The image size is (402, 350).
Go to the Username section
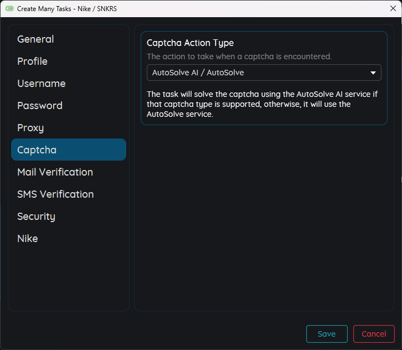(41, 84)
